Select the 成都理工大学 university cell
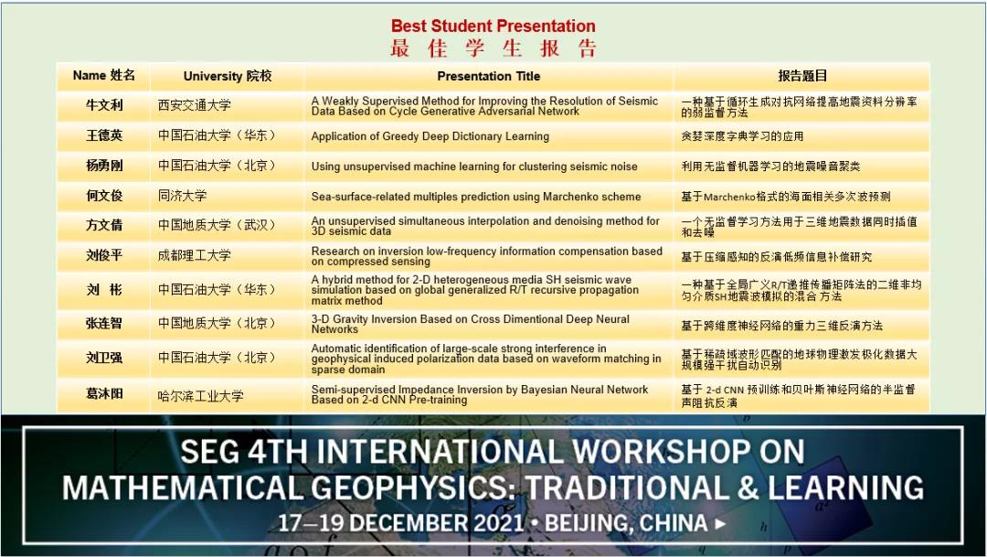The width and height of the screenshot is (987, 557). pos(195,256)
